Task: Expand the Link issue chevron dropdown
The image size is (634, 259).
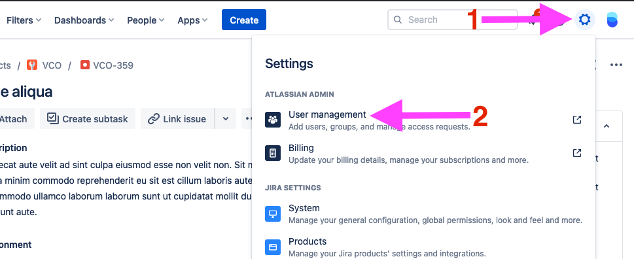Action: tap(226, 119)
